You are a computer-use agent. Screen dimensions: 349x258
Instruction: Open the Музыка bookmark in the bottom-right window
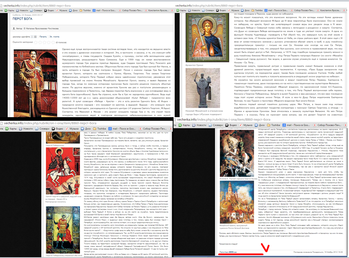(x=246, y=125)
